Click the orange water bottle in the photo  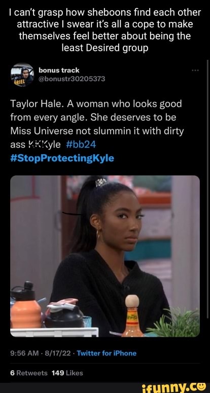click(x=25, y=305)
